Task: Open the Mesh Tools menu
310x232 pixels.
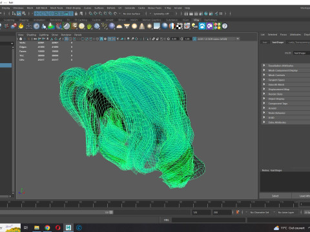Action: coord(56,8)
